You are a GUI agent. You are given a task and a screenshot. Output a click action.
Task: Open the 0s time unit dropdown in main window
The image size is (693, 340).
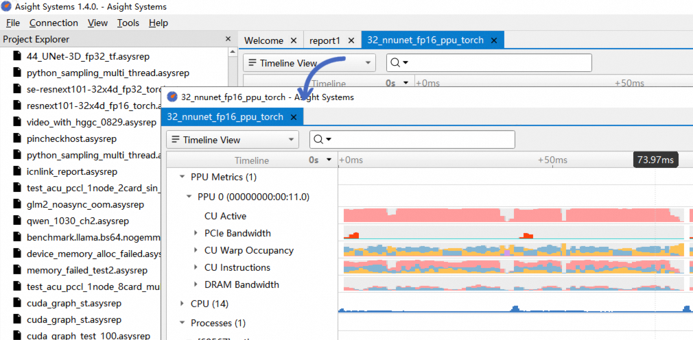click(x=406, y=83)
